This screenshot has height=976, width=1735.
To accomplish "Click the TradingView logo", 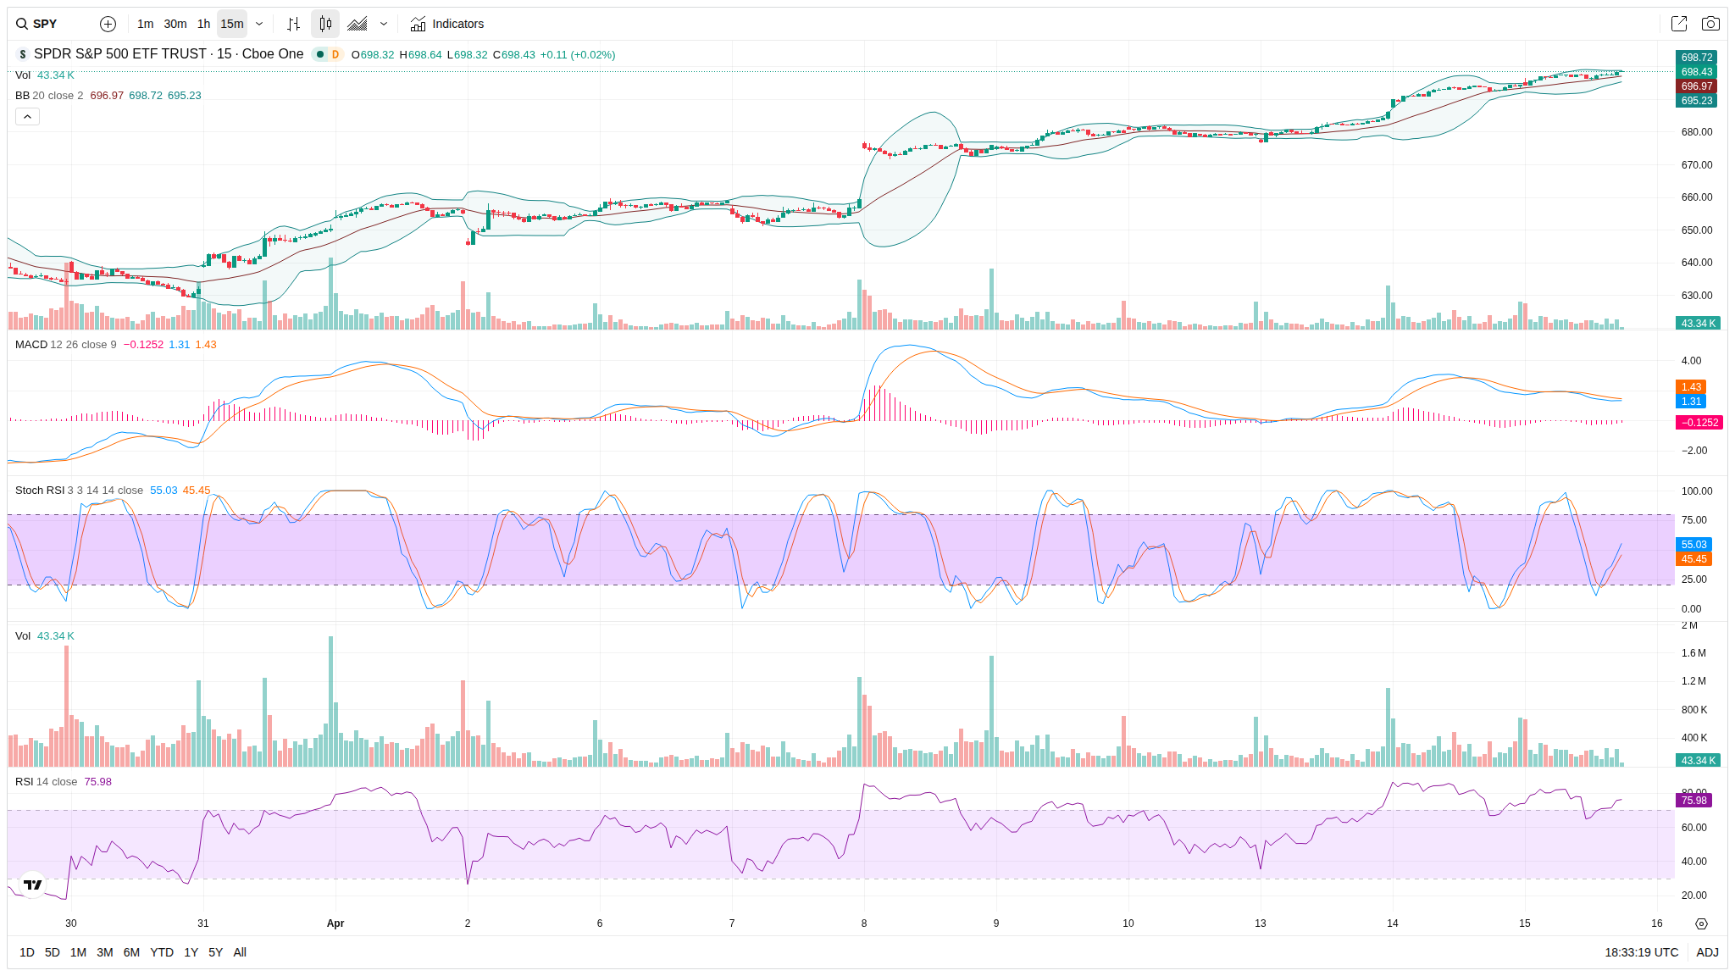I will pos(32,884).
